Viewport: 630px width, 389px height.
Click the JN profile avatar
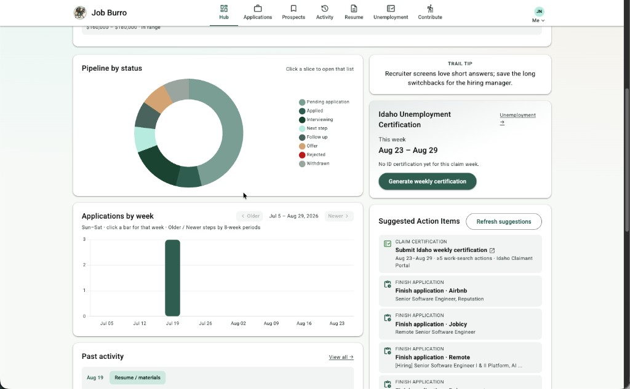[539, 11]
